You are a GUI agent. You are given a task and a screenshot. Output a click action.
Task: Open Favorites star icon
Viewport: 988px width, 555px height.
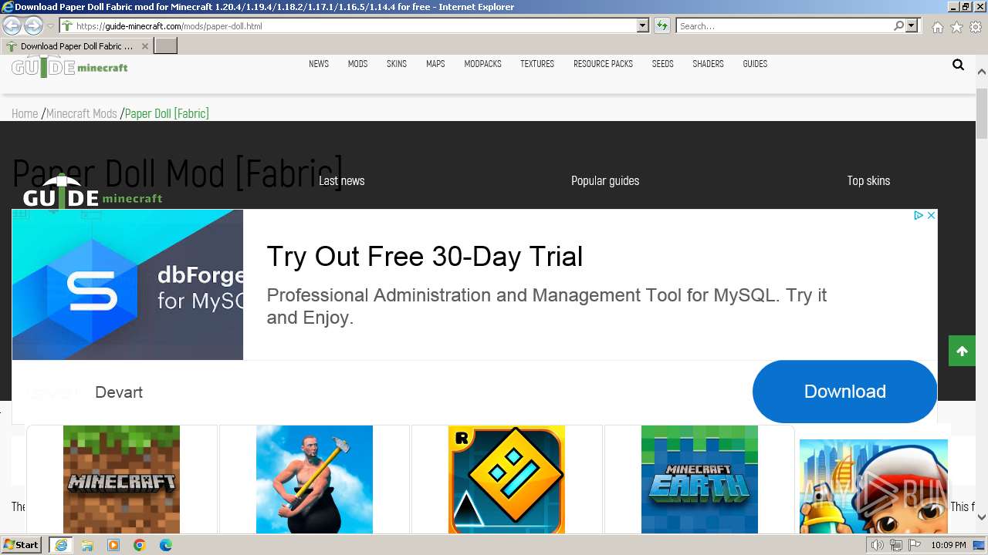[956, 27]
